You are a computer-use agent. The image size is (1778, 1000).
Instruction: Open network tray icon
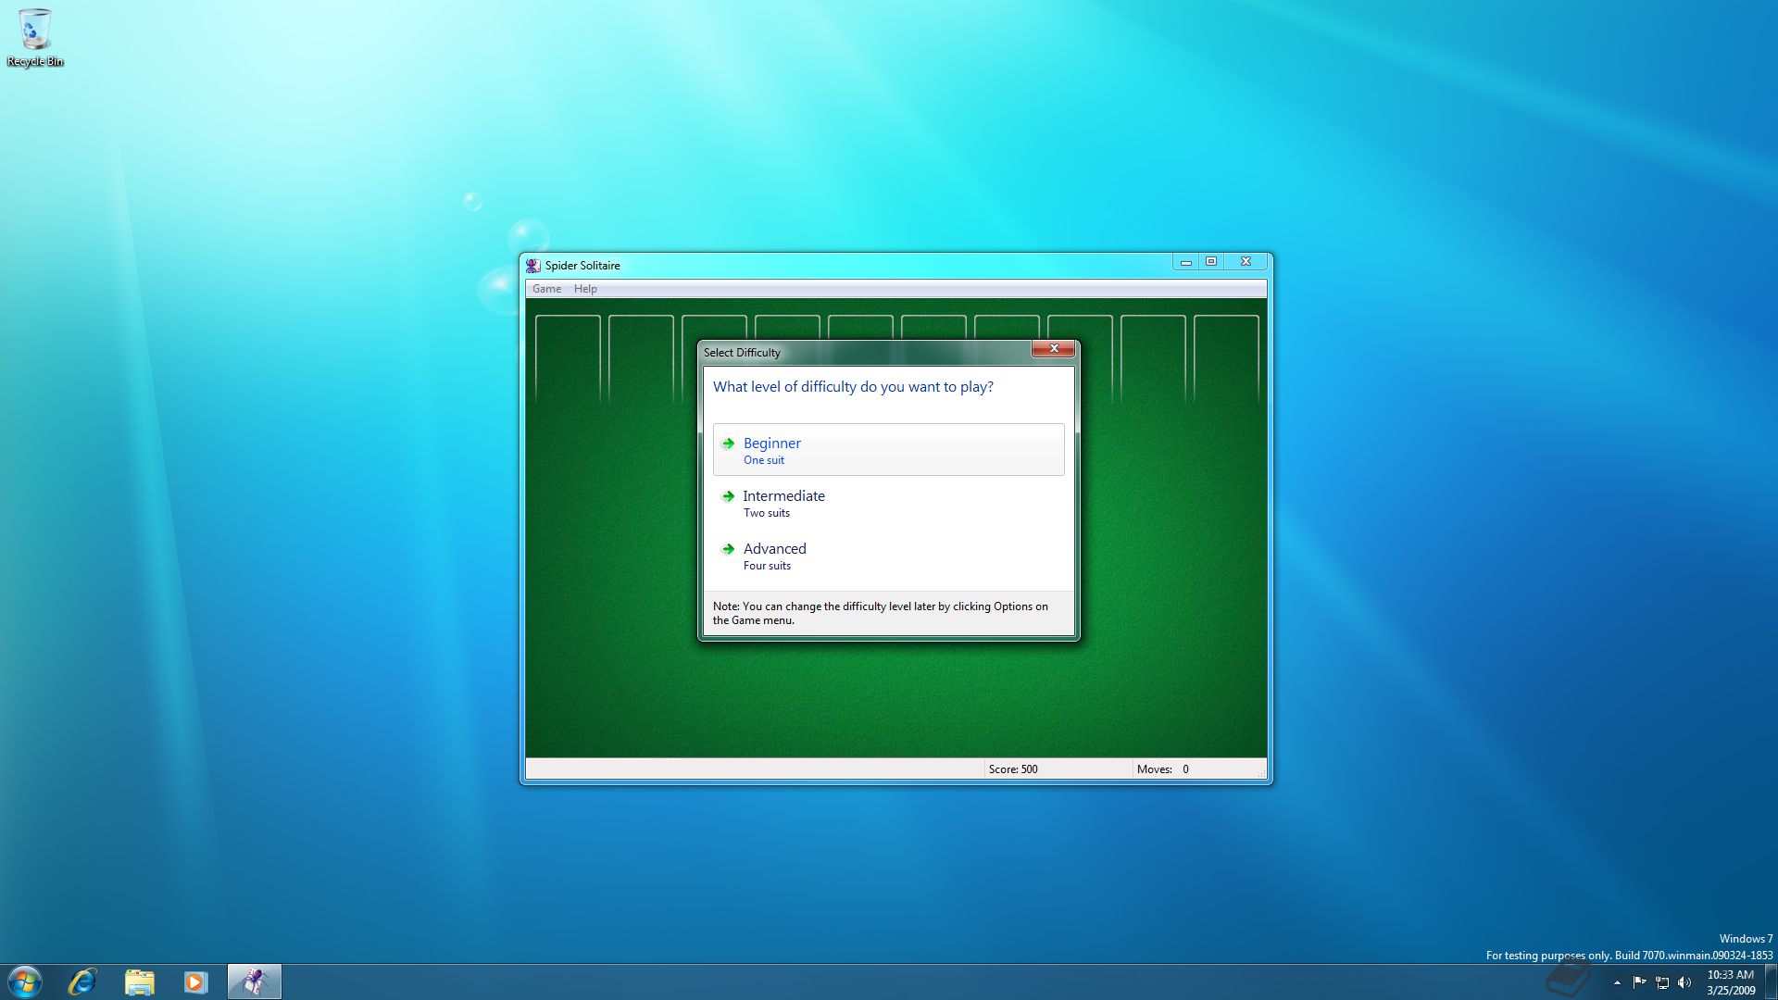[x=1662, y=982]
